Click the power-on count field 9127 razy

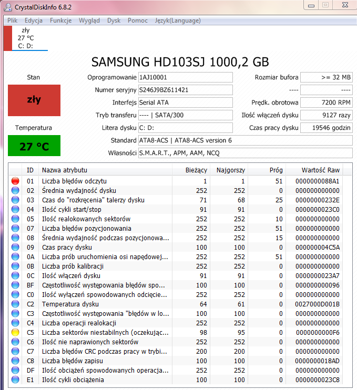pyautogui.click(x=327, y=115)
